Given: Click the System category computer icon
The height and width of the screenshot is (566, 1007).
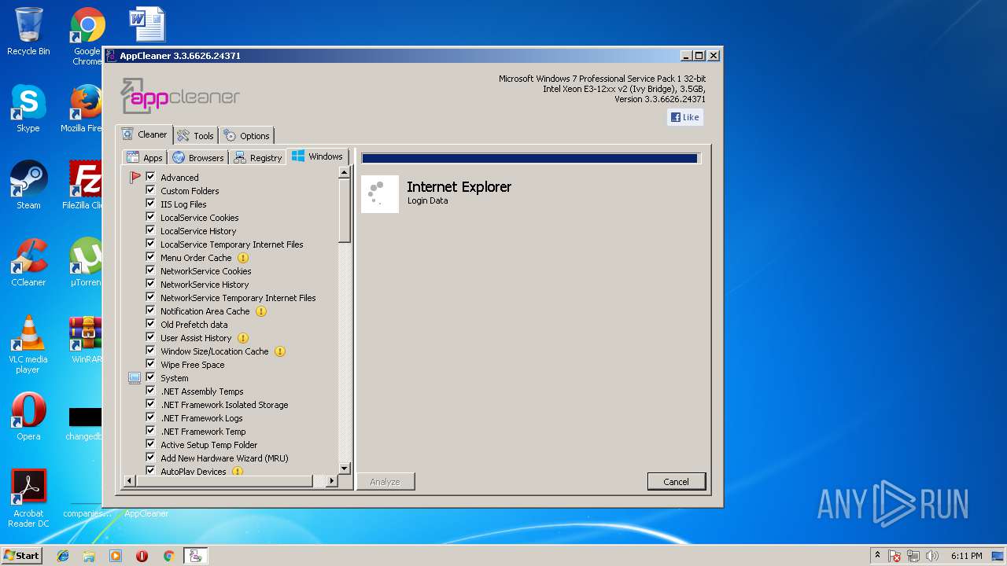Looking at the screenshot, I should tap(135, 378).
